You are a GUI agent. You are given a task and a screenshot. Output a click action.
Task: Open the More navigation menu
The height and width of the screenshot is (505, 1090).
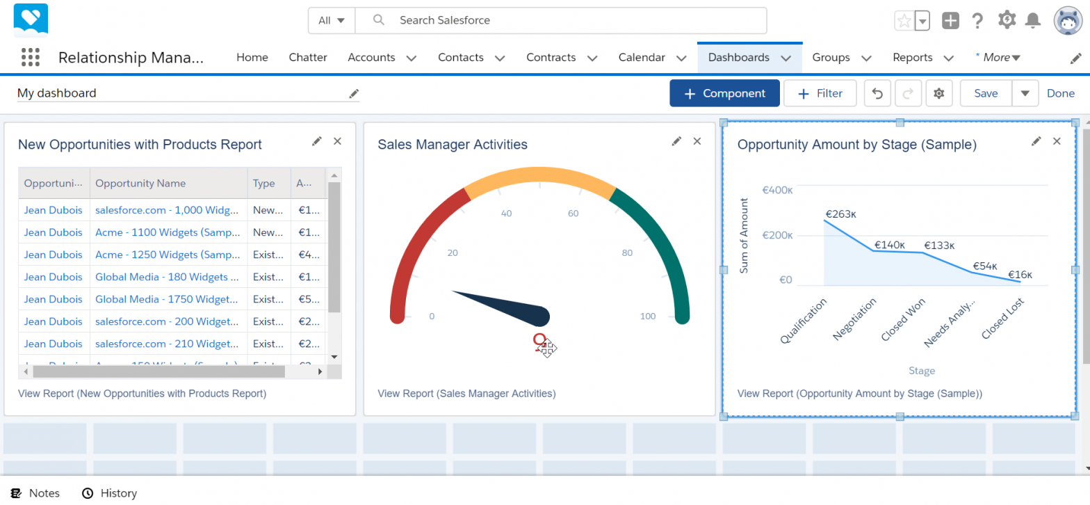(x=1000, y=58)
